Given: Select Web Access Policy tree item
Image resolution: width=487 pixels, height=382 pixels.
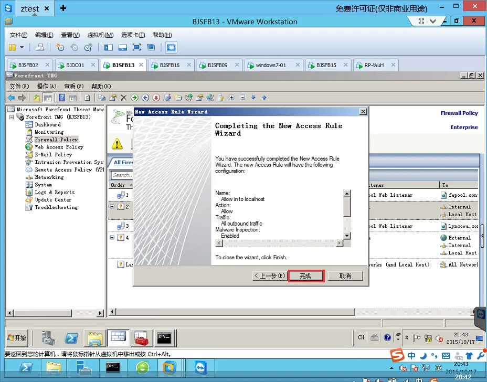Looking at the screenshot, I should (59, 147).
